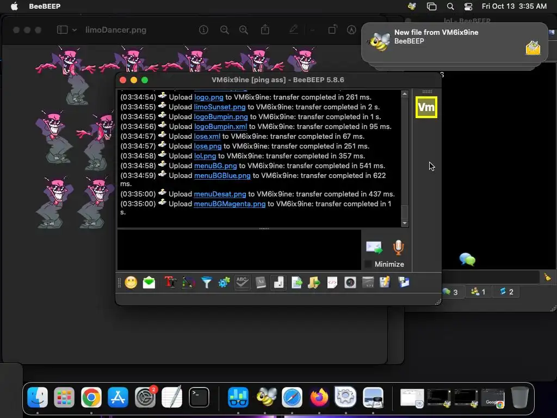Toggle the dictionary word completer button
This screenshot has width=557, height=418.
pos(261,282)
